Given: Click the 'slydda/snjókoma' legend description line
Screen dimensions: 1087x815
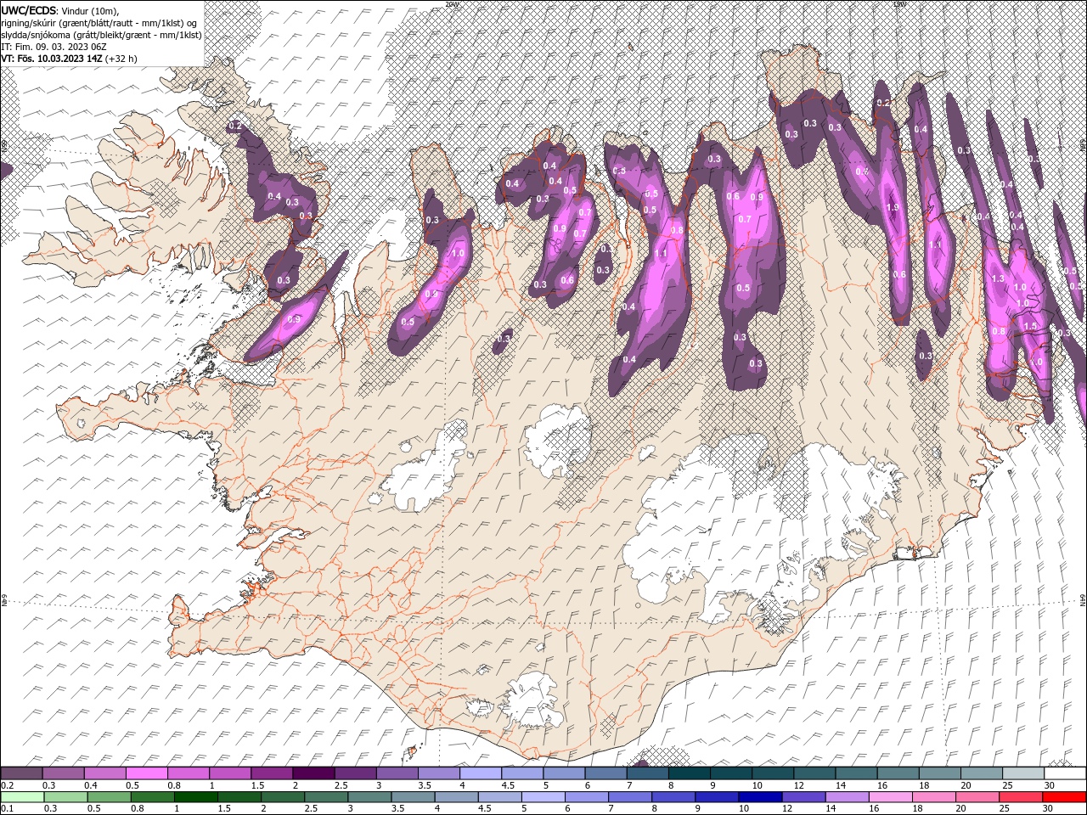Looking at the screenshot, I should pos(101,34).
